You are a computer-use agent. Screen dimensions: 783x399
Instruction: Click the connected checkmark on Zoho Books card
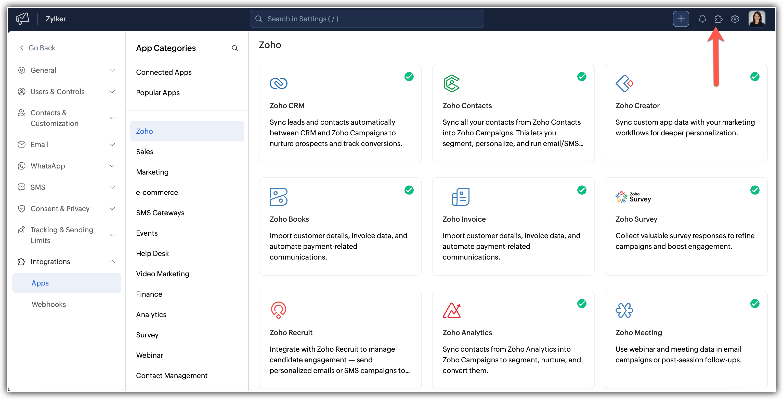[x=409, y=190]
